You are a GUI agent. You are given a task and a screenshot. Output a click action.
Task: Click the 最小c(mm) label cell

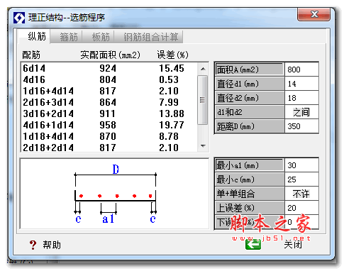coord(250,179)
